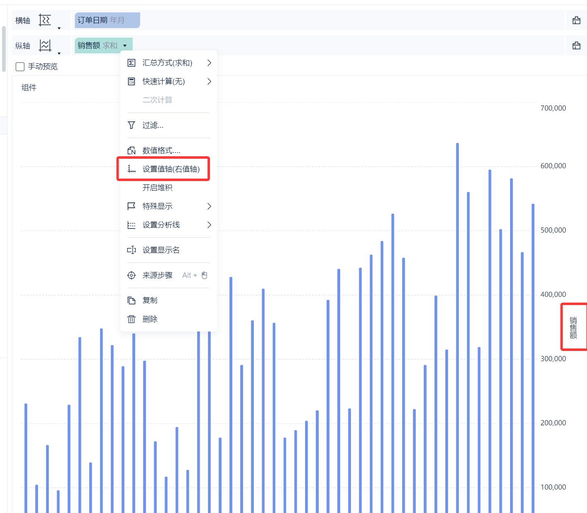Screen dimensions: 587x513
Task: Click the target icon for 来源步骤
Action: [131, 275]
